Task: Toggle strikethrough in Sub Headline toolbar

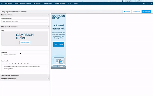Action: 12,63
